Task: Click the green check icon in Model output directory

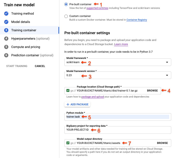Action: pyautogui.click(x=68, y=143)
